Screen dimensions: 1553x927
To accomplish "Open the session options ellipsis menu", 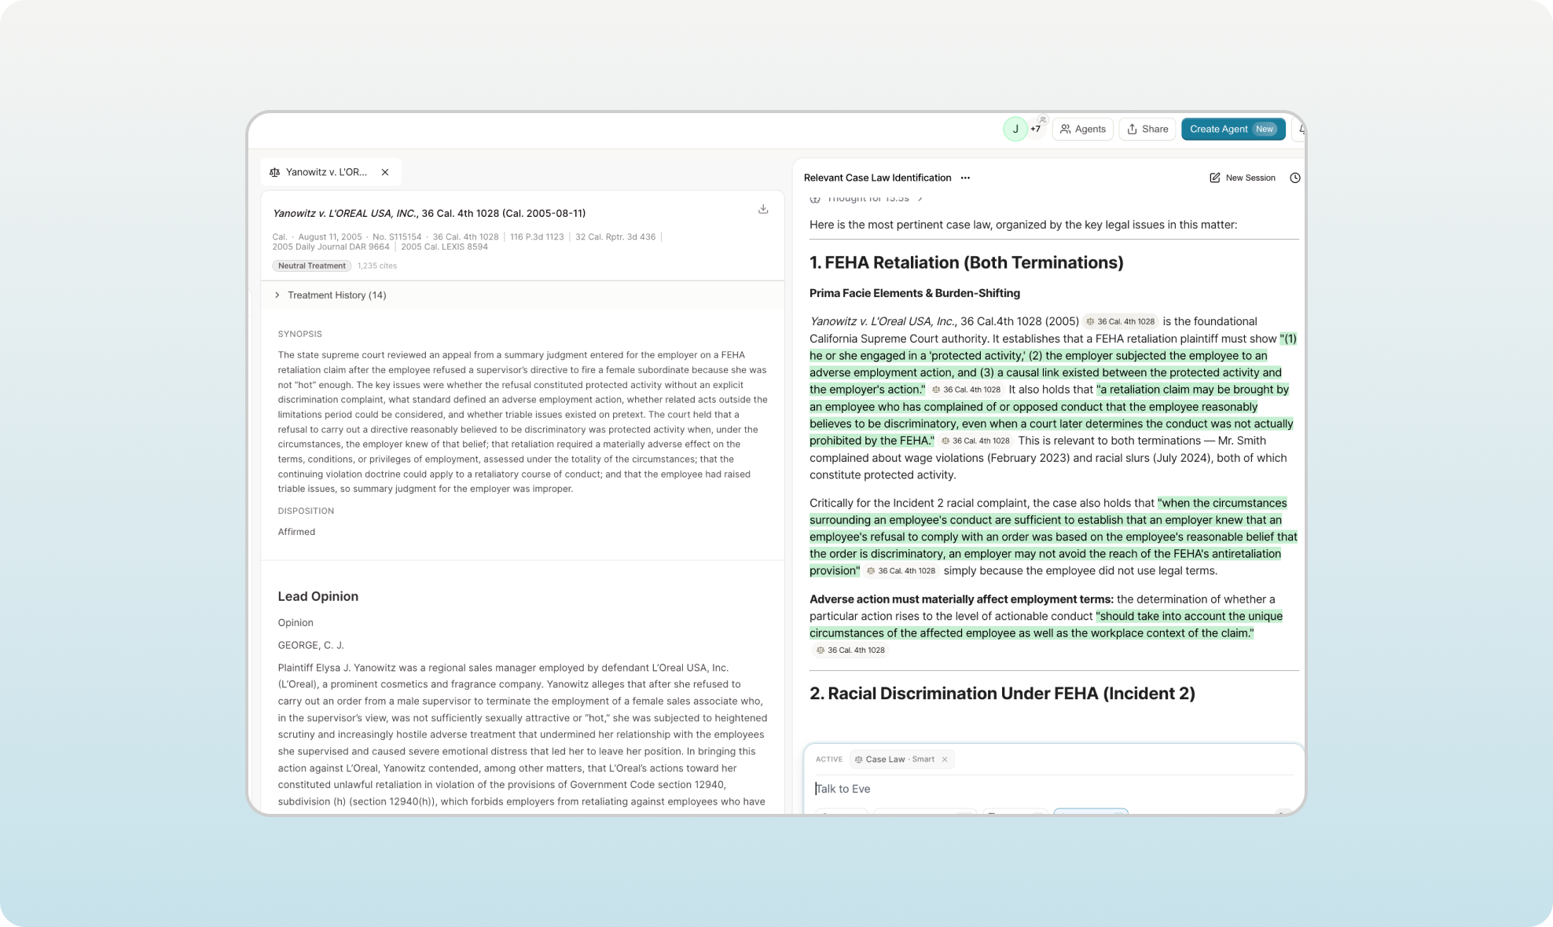I will click(x=965, y=178).
